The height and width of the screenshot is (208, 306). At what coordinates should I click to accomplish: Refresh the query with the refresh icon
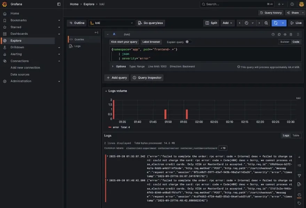(x=276, y=23)
